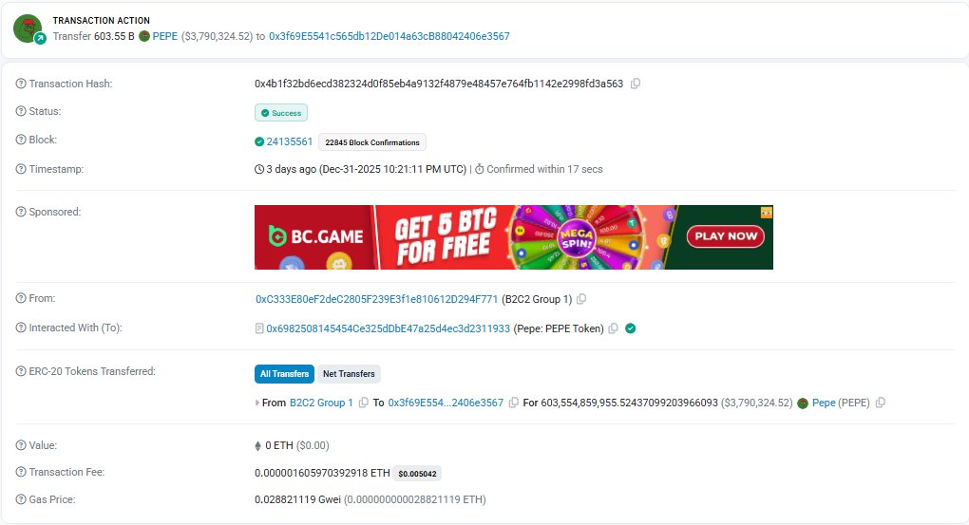Click help icon beside From label
969x525 pixels.
[x=21, y=298]
